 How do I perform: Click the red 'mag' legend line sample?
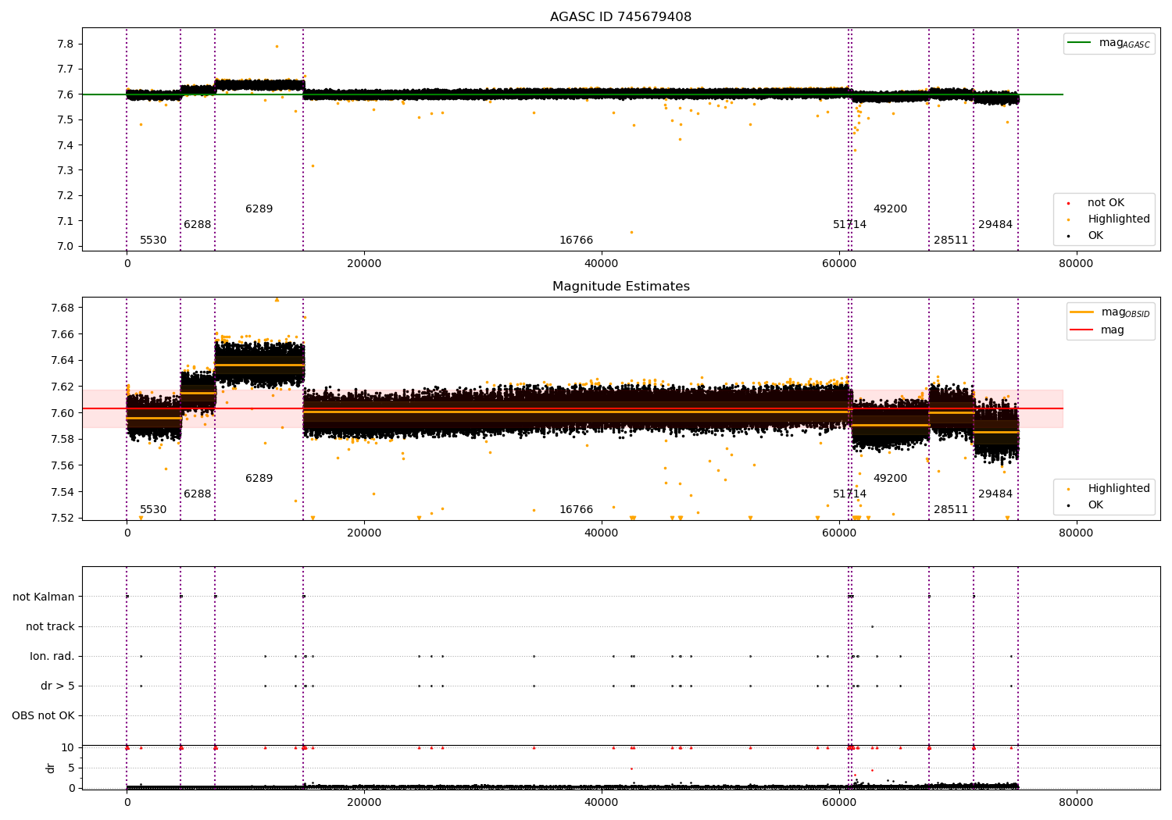[x=1081, y=330]
